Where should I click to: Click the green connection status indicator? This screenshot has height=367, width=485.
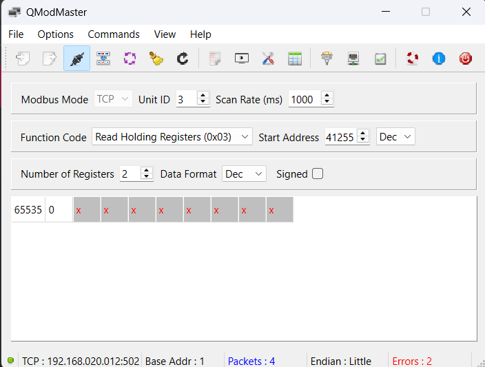[10, 361]
